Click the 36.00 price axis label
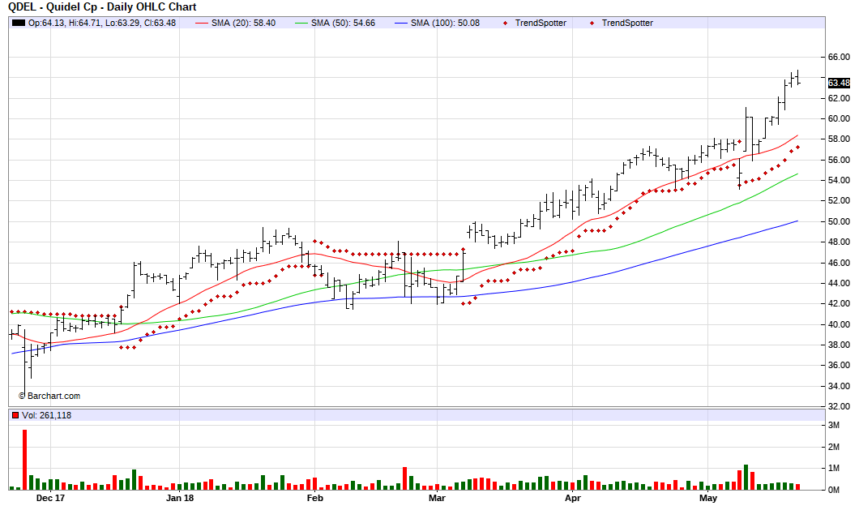The height and width of the screenshot is (523, 859). pos(839,365)
